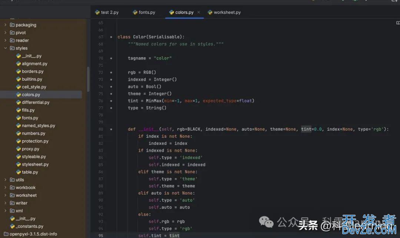400x238 pixels.
Task: Click the tint = MinMax line
Action: [x=191, y=101]
